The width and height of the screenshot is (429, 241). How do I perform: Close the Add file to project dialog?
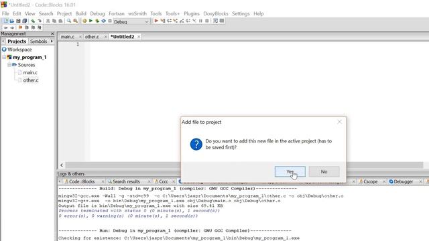[339, 122]
